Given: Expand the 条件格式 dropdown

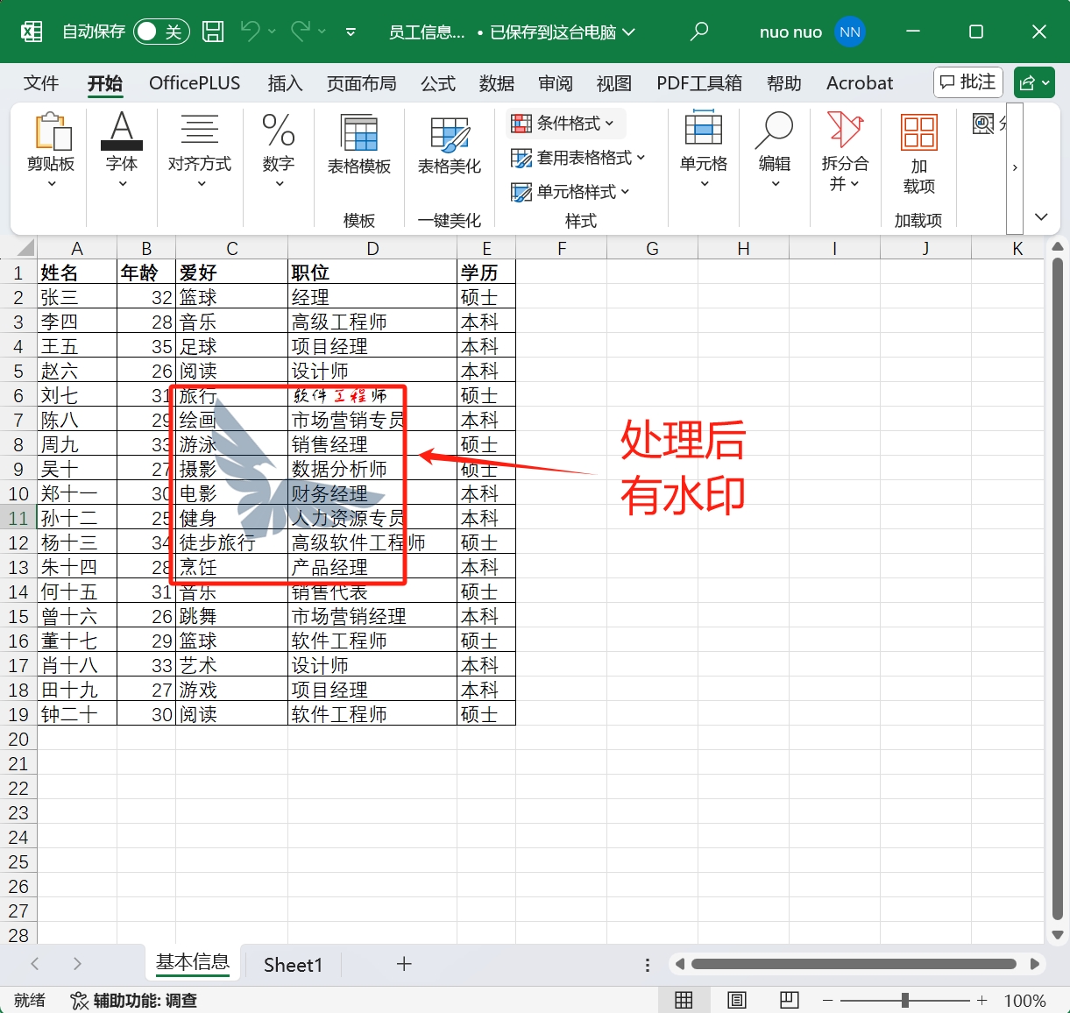Looking at the screenshot, I should tap(564, 124).
